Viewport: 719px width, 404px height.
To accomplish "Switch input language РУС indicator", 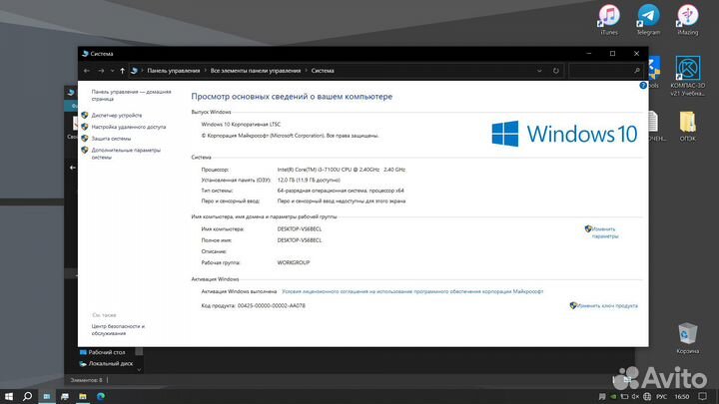I will (662, 397).
